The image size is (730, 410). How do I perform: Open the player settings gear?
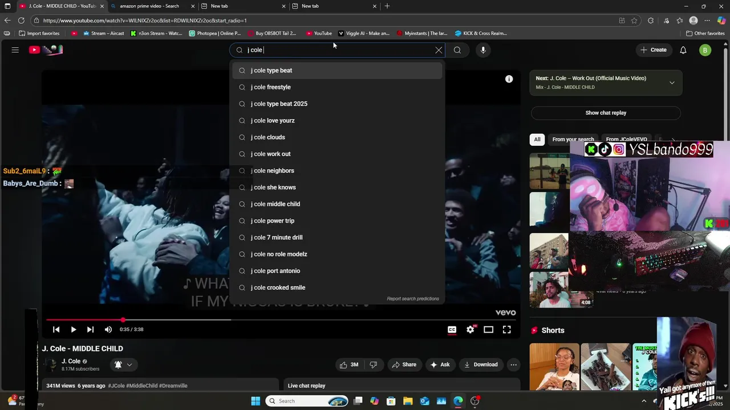471,330
